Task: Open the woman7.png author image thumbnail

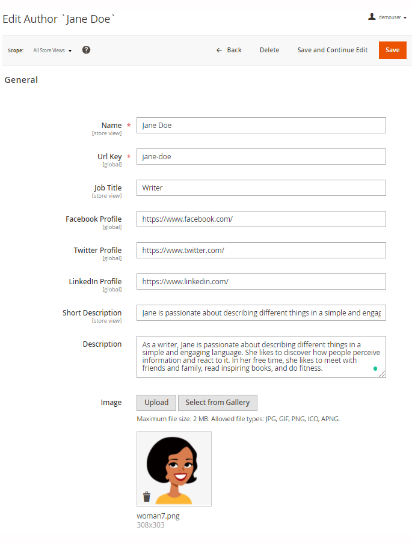Action: 174,469
